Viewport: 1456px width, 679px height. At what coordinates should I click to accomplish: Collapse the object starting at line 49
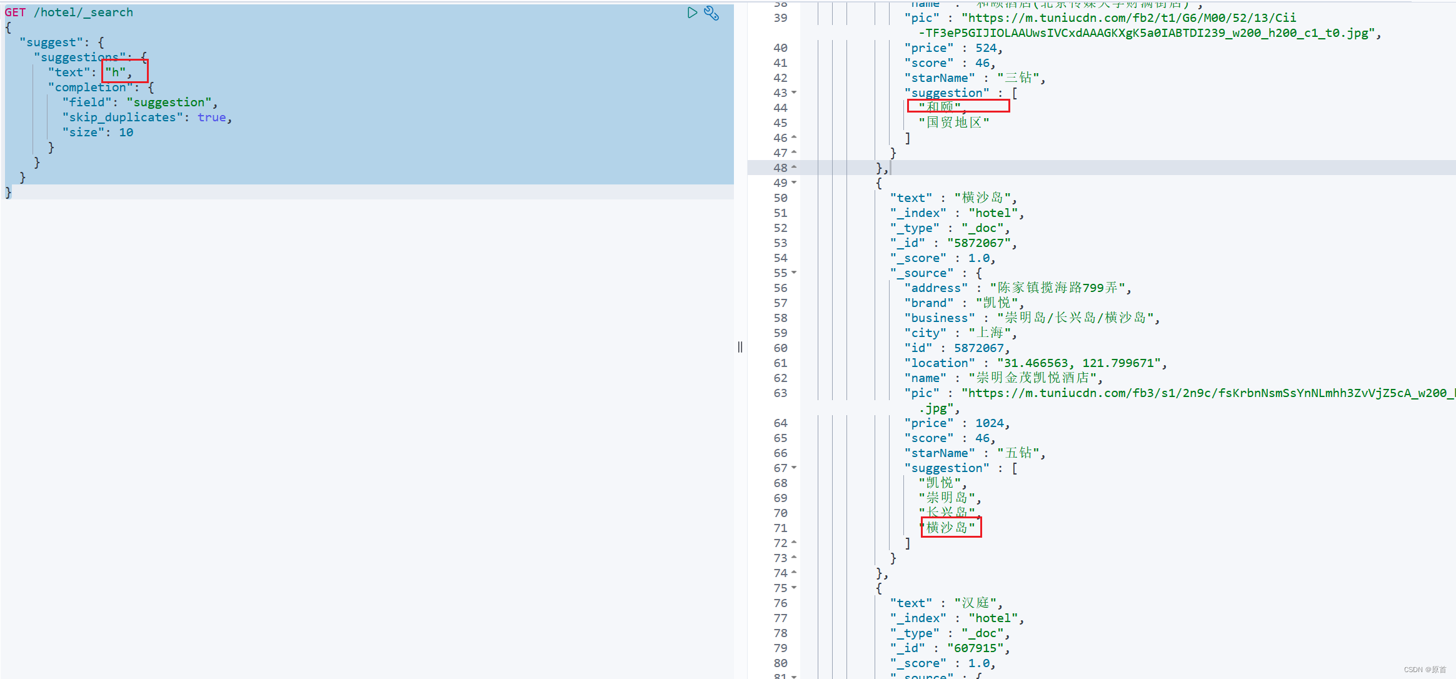click(794, 183)
